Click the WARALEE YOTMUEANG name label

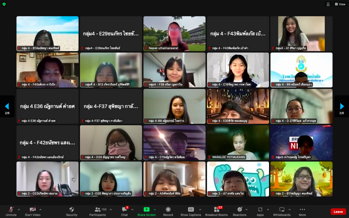229,157
